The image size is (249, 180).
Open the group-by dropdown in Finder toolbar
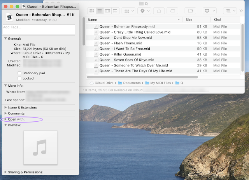click(x=128, y=11)
